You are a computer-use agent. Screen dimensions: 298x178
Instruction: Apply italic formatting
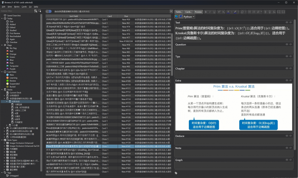210,12
